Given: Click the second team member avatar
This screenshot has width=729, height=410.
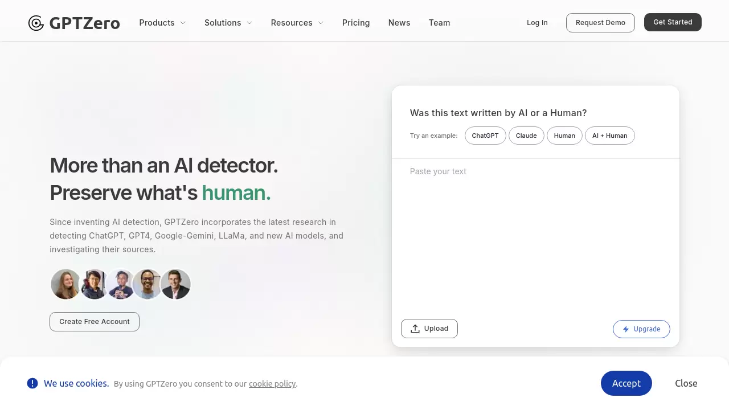Looking at the screenshot, I should coord(94,284).
